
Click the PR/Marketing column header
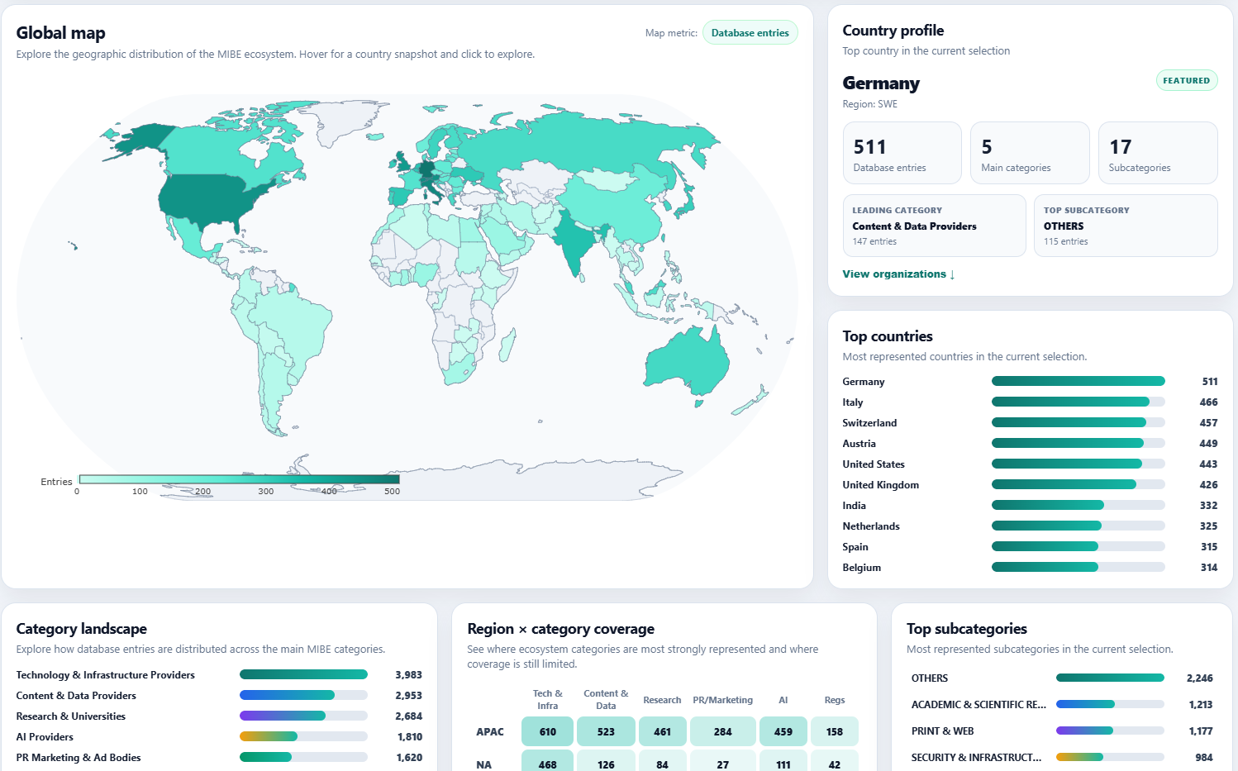coord(723,700)
